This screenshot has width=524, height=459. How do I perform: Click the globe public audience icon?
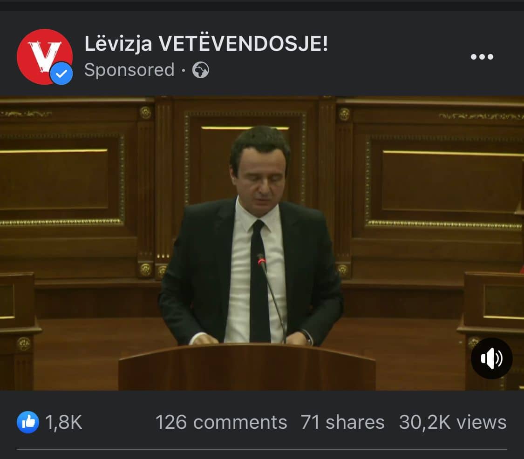tap(200, 70)
